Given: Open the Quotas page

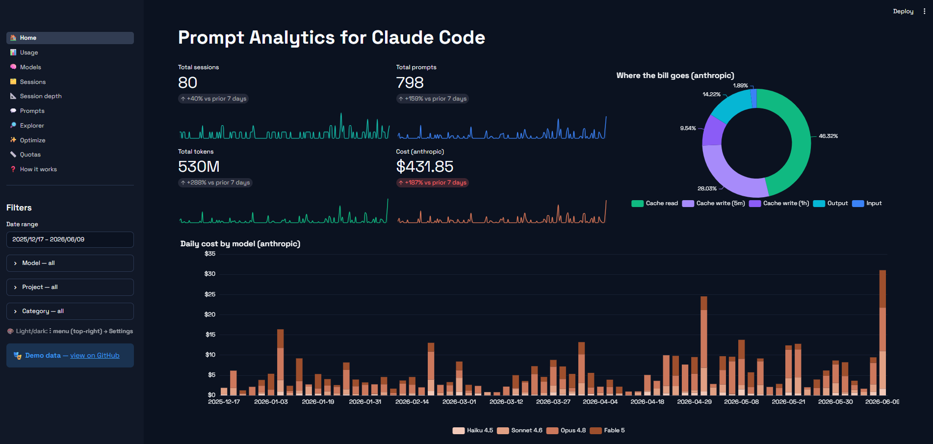Looking at the screenshot, I should [70, 155].
